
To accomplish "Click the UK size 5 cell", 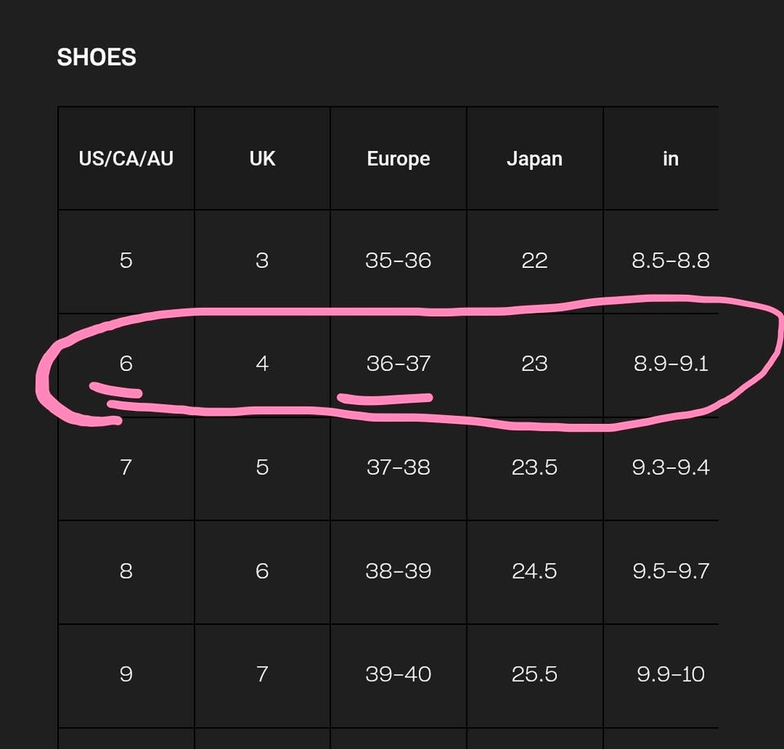I will 262,467.
